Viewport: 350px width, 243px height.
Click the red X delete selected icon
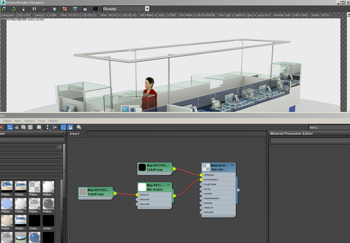point(1,127)
